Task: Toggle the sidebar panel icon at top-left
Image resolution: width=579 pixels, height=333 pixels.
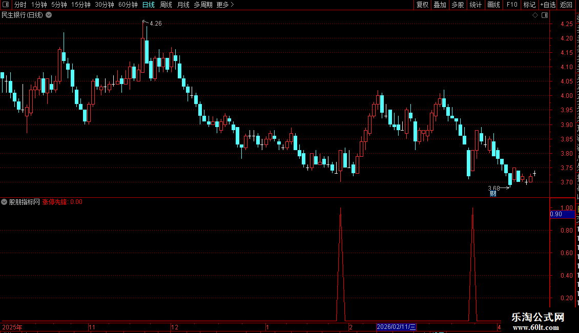Action: click(6, 5)
